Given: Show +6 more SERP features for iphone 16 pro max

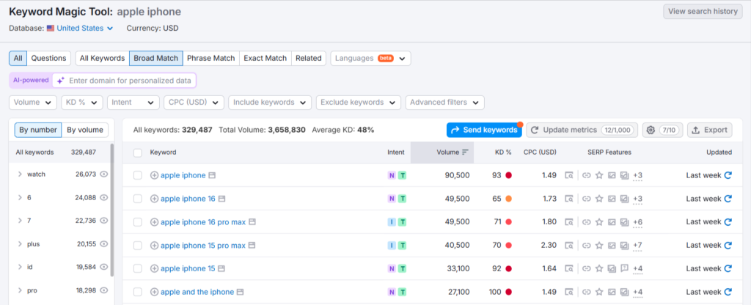Looking at the screenshot, I should 637,223.
